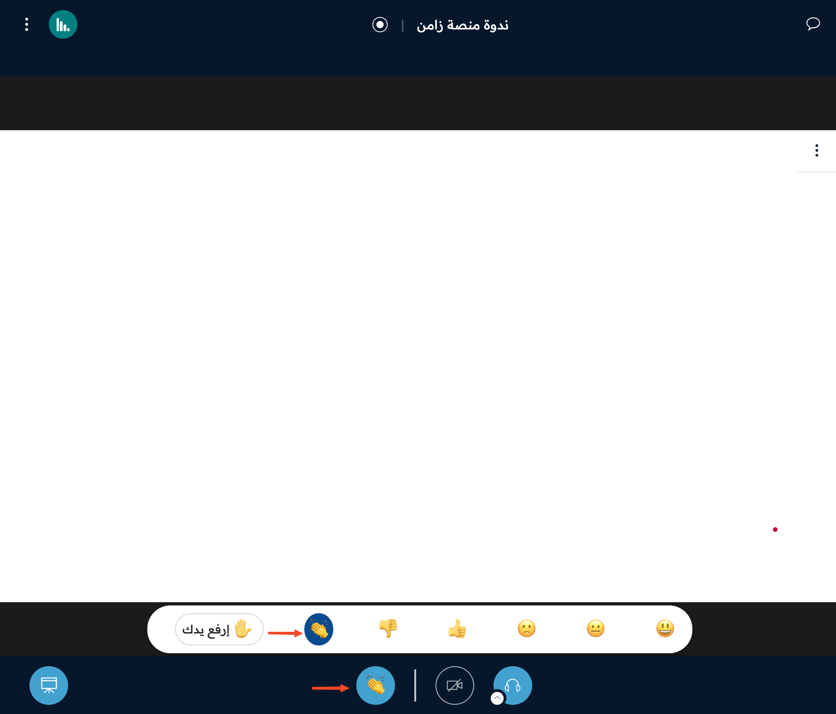836x714 pixels.
Task: Turn on the webcam sharing button
Action: pos(455,685)
